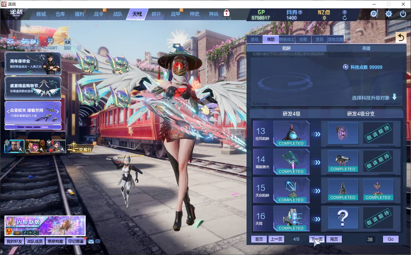Select the 天启陷阱 trap icon
The height and width of the screenshot is (255, 411).
291,190
